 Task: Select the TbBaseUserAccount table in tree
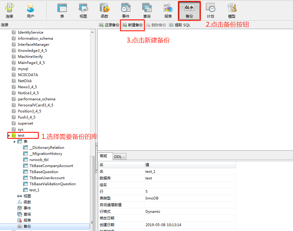click(x=47, y=178)
